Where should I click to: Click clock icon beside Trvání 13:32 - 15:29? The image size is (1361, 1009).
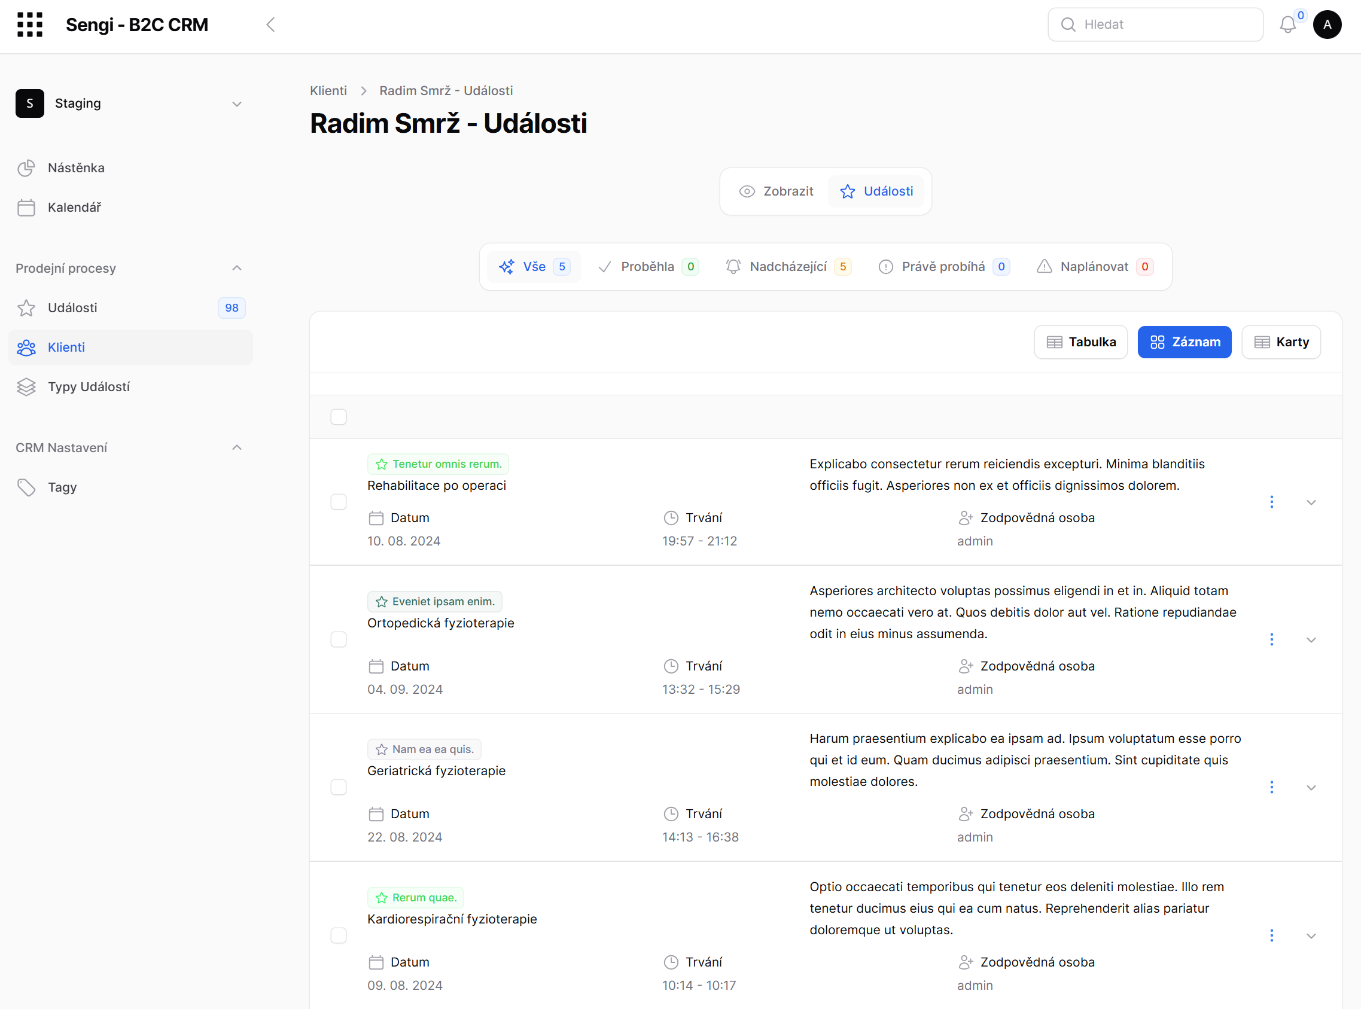(x=671, y=666)
